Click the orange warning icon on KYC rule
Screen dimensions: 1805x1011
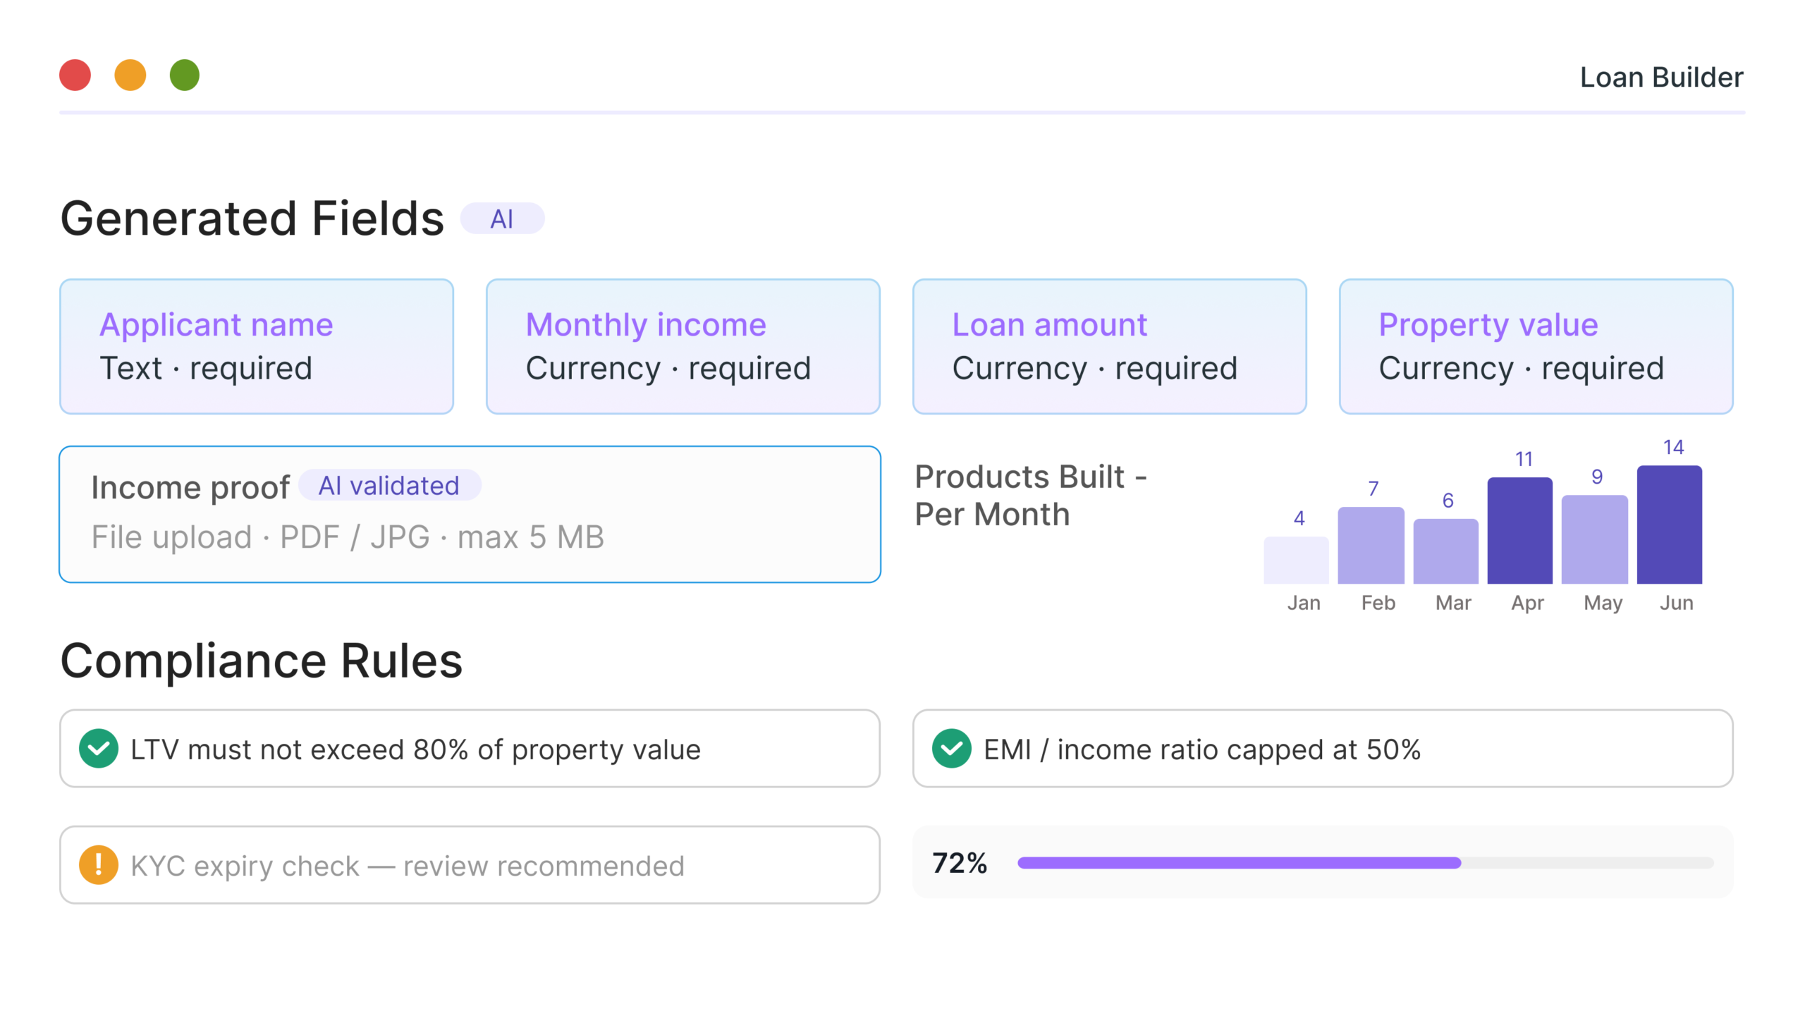99,864
